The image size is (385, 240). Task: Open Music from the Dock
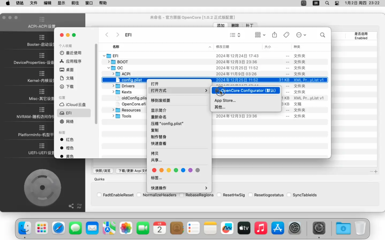(261, 228)
